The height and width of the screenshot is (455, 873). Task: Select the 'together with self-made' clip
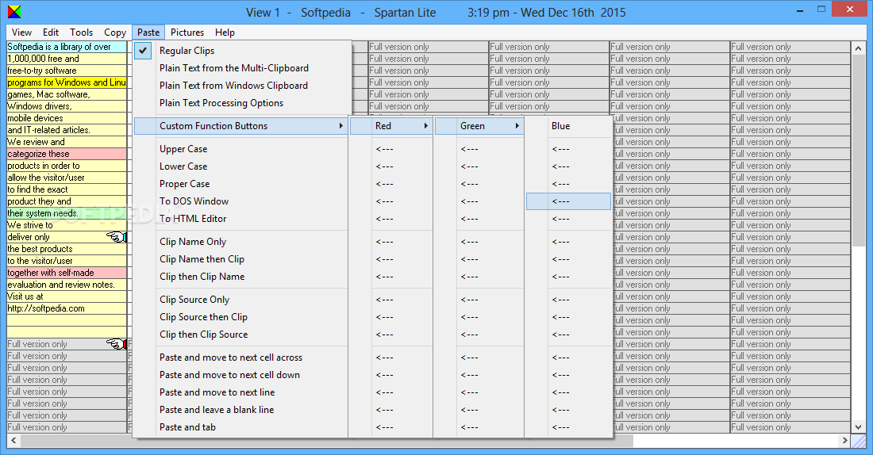click(x=67, y=273)
